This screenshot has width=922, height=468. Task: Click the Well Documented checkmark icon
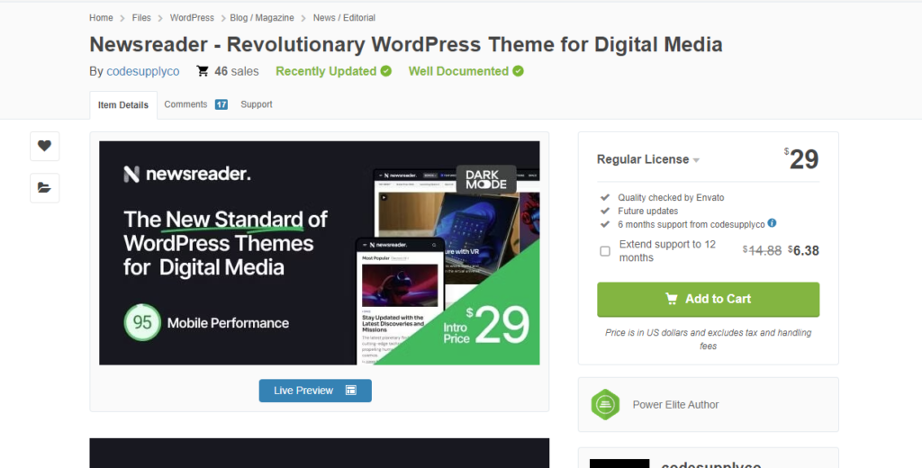pyautogui.click(x=518, y=71)
